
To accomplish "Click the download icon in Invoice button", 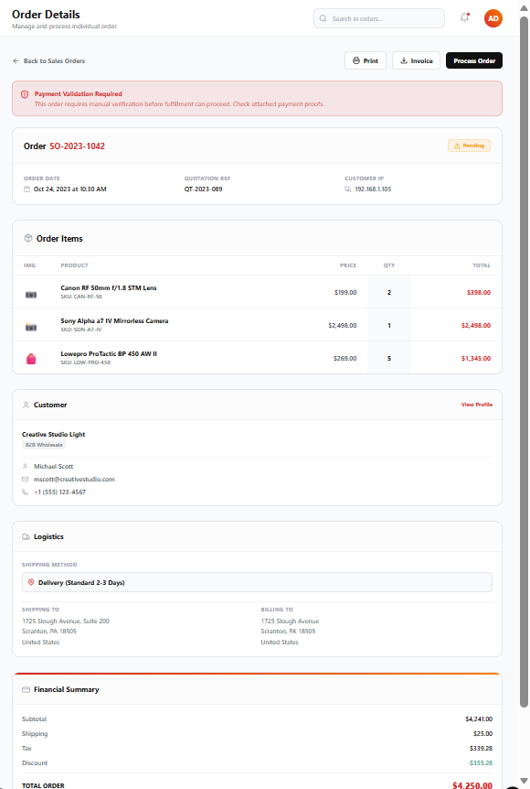I will pos(403,60).
